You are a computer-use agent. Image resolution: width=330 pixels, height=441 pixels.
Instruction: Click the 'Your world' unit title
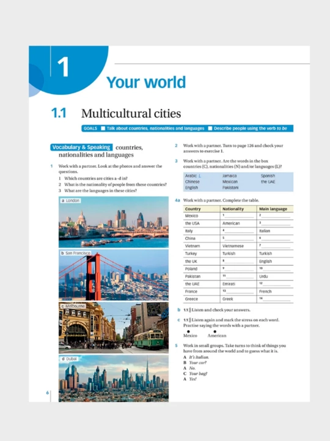click(146, 82)
